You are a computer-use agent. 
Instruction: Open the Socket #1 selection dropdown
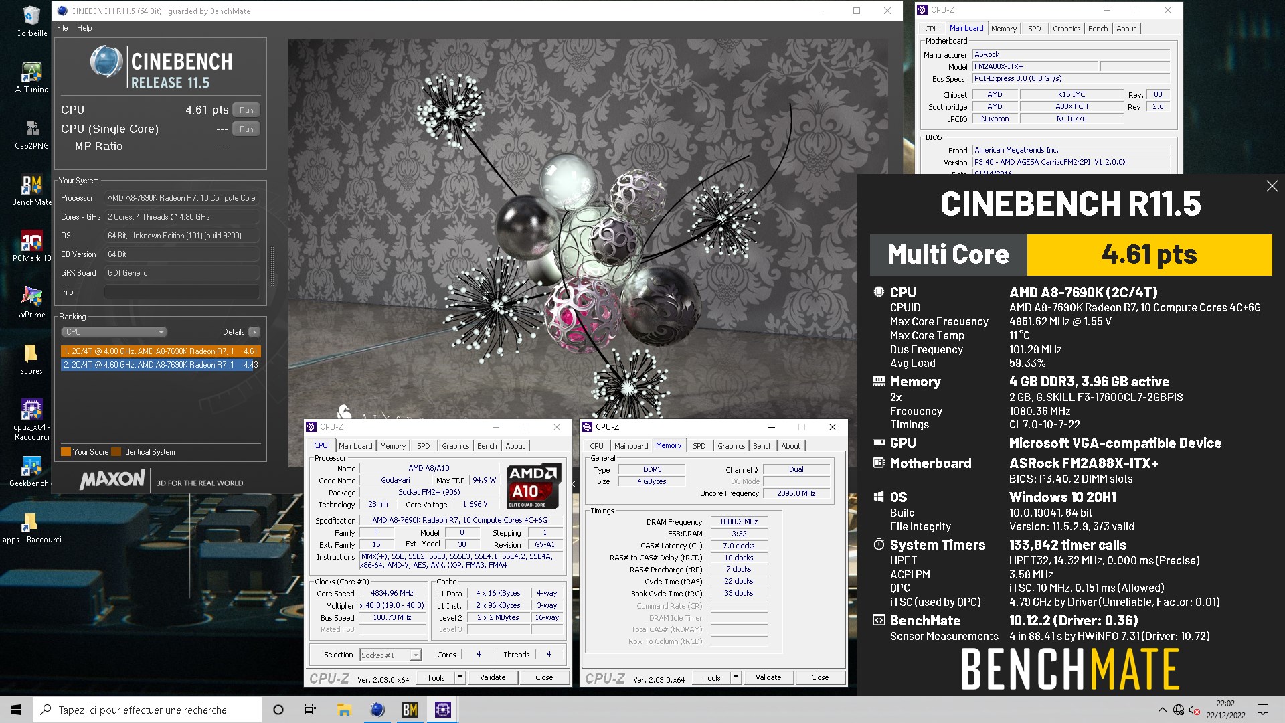pyautogui.click(x=391, y=655)
